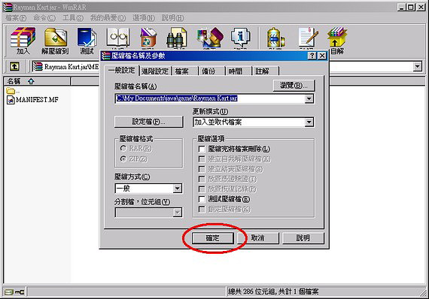Enable 壓縮完將檔案刪除(L) checkbox
Screen dimensions: 429x299
(202, 149)
